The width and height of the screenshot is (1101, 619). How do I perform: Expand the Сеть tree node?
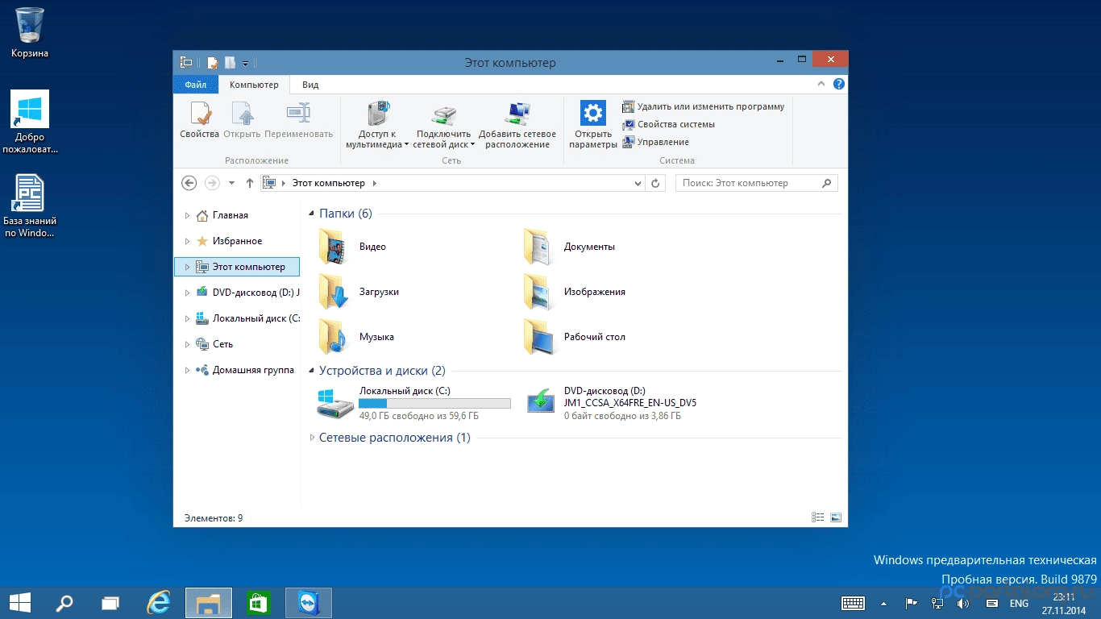[187, 344]
